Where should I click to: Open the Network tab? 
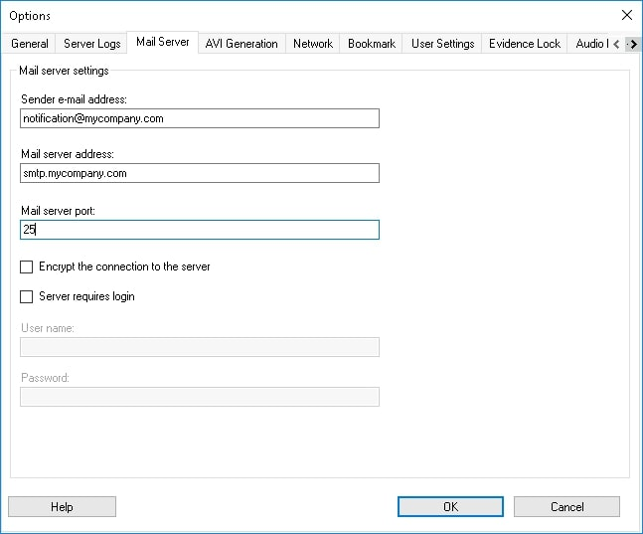pyautogui.click(x=313, y=44)
